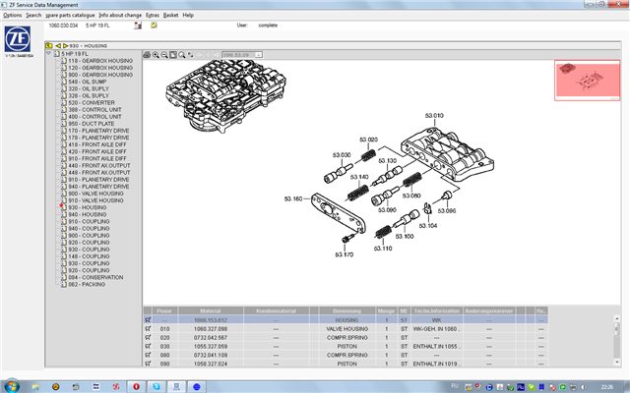Add position 090 PISTON to basket
The height and width of the screenshot is (393, 630).
(148, 364)
